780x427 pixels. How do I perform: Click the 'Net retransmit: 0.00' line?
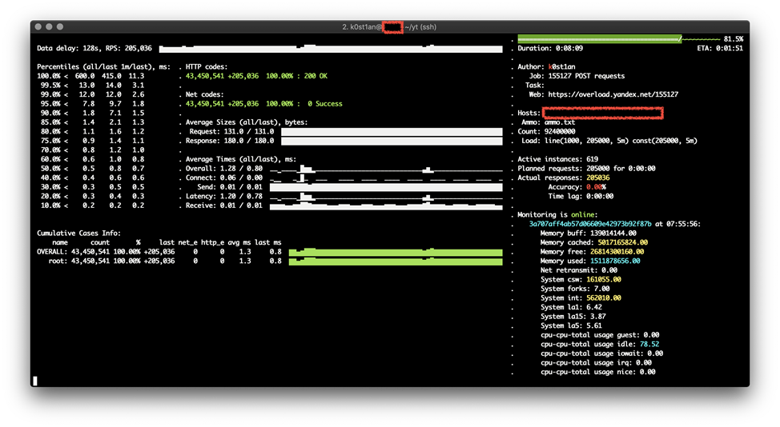578,270
